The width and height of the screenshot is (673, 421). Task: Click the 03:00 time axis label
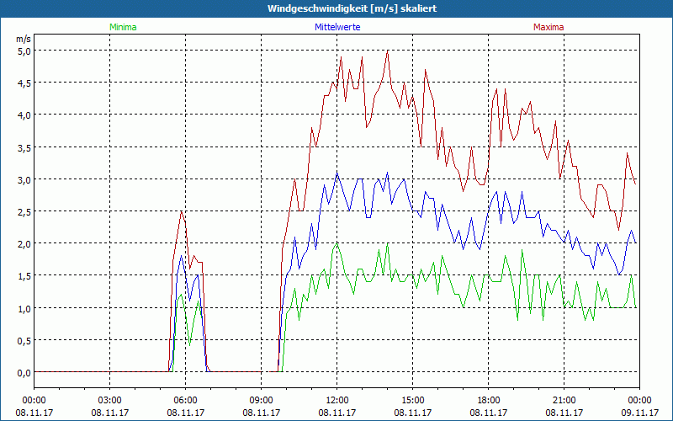[110, 401]
